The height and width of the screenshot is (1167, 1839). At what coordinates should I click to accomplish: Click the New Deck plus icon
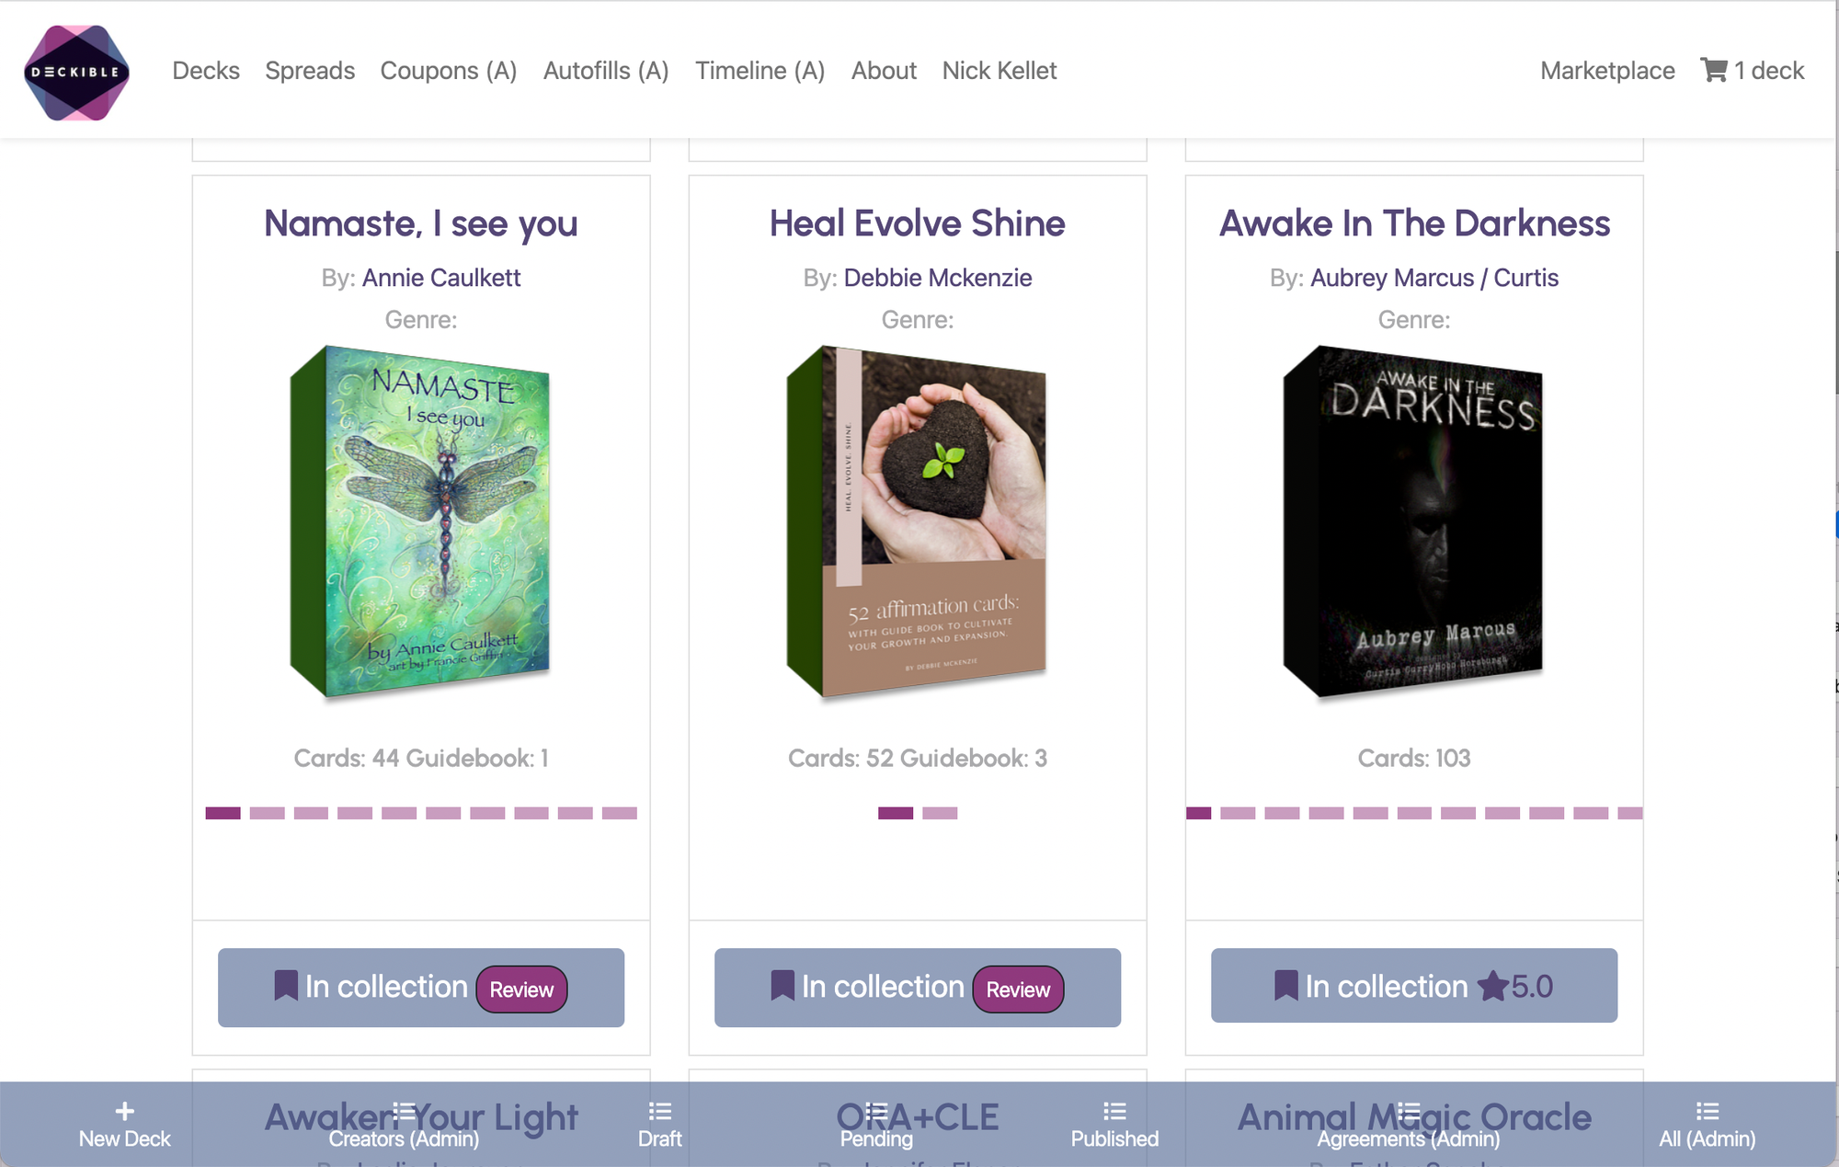click(x=125, y=1111)
